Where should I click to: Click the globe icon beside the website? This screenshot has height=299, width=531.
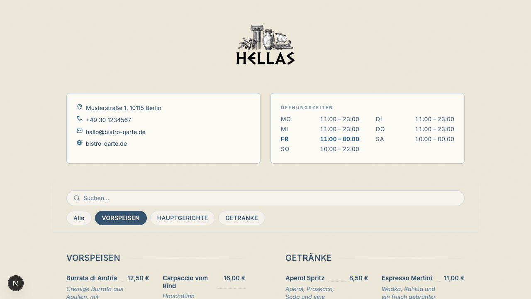pos(80,143)
